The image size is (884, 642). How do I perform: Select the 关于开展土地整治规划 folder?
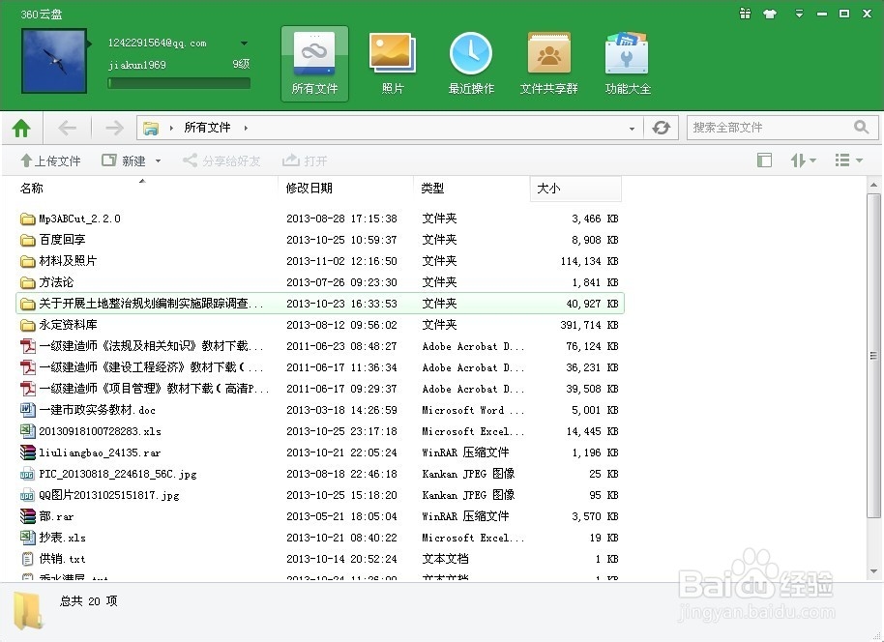click(x=320, y=304)
